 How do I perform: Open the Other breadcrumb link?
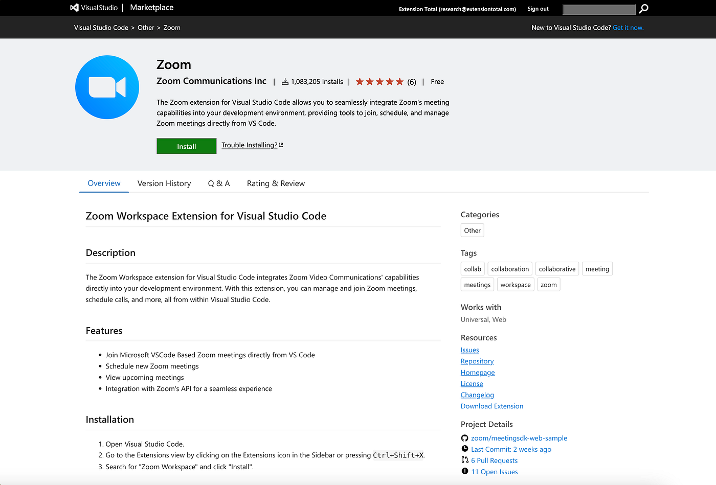pos(146,28)
